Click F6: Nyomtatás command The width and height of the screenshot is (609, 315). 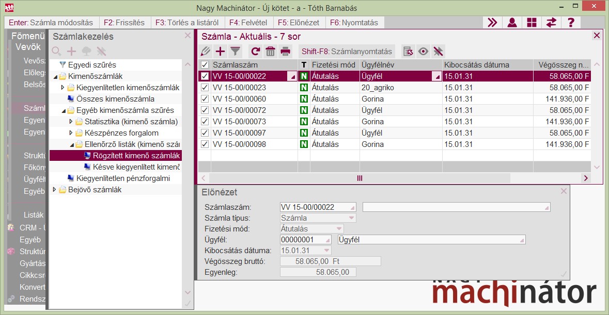coord(354,23)
